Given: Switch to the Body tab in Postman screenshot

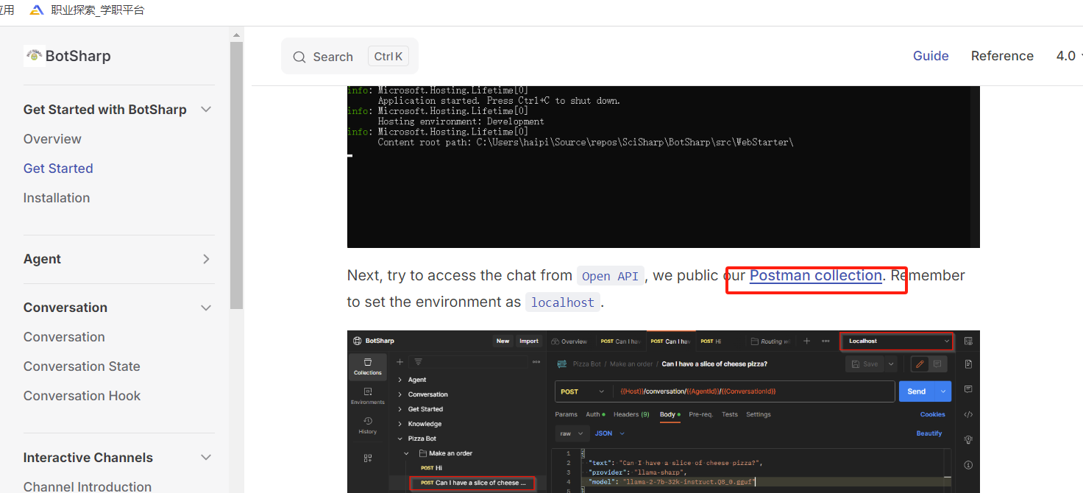Looking at the screenshot, I should coord(670,414).
